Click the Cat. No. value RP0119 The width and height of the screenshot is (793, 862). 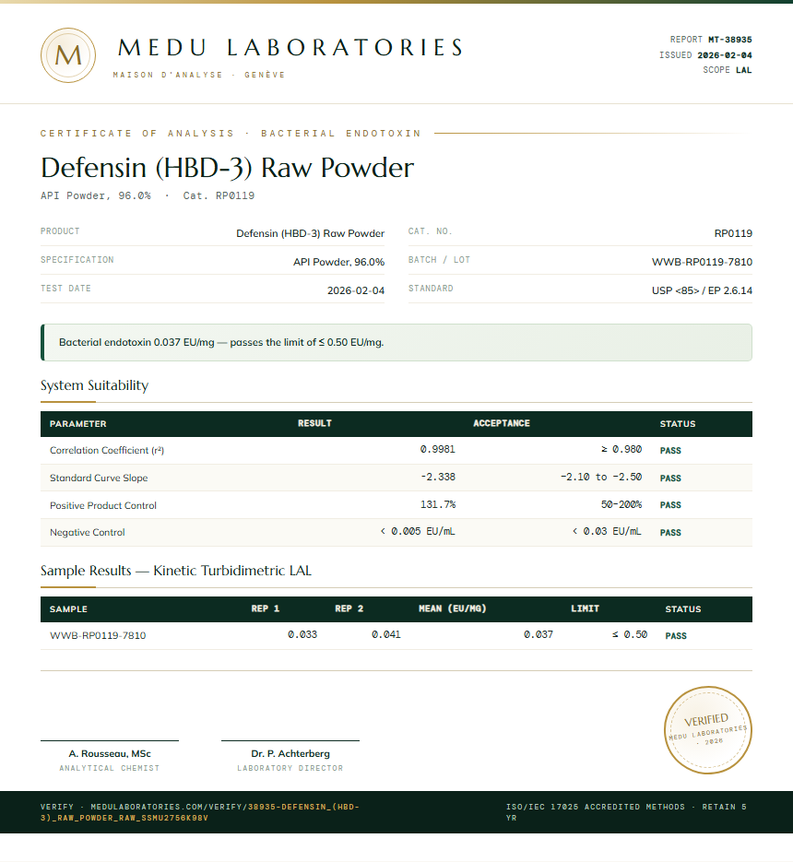pyautogui.click(x=733, y=233)
